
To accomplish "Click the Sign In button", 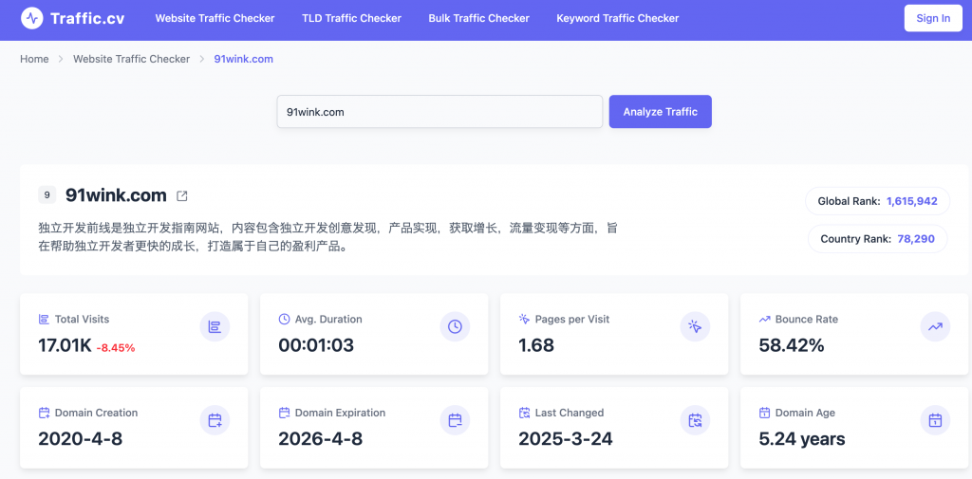I will [x=933, y=18].
